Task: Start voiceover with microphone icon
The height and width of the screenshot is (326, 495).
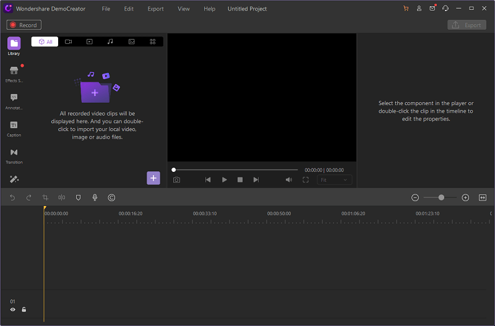Action: pyautogui.click(x=95, y=197)
